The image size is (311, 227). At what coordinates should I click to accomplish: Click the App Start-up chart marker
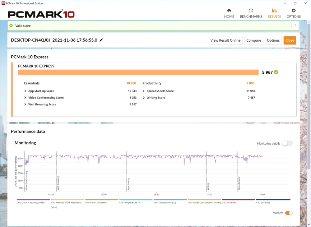[x=128, y=184]
